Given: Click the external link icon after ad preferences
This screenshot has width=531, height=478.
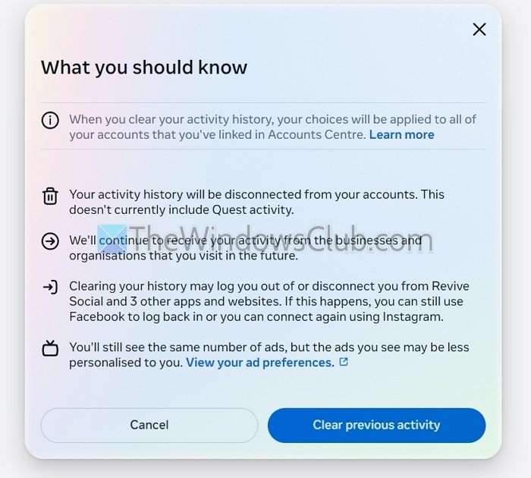Looking at the screenshot, I should [x=344, y=362].
